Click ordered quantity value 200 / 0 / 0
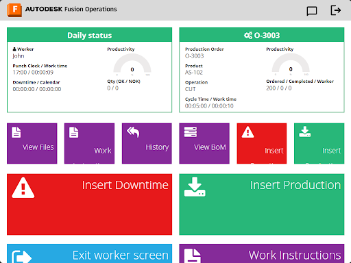Image resolution: width=351 pixels, height=263 pixels. click(279, 88)
